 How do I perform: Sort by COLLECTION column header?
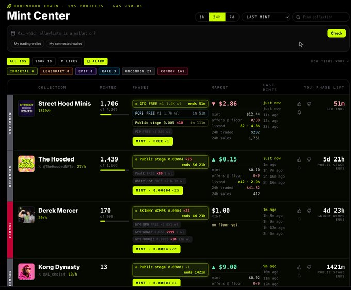(52, 88)
